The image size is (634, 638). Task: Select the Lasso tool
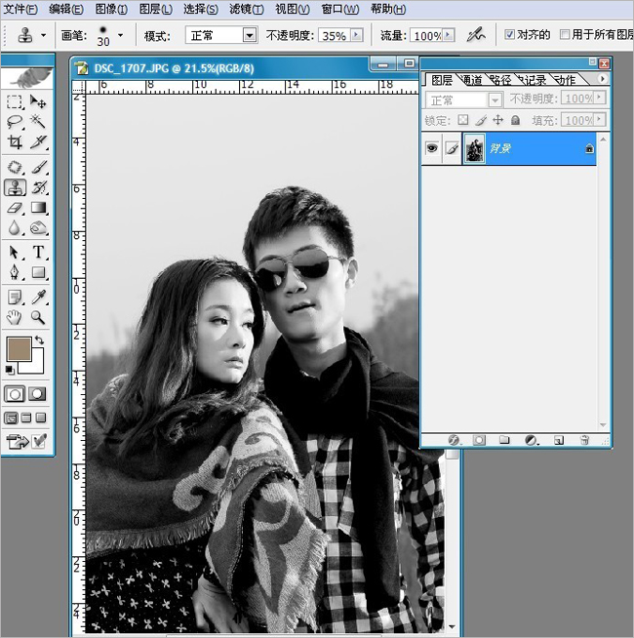[15, 122]
